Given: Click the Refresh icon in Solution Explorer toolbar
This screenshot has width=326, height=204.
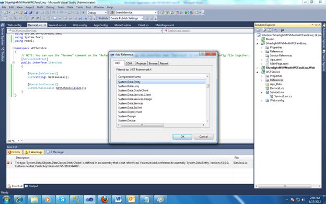Looking at the screenshot, I should 269,30.
